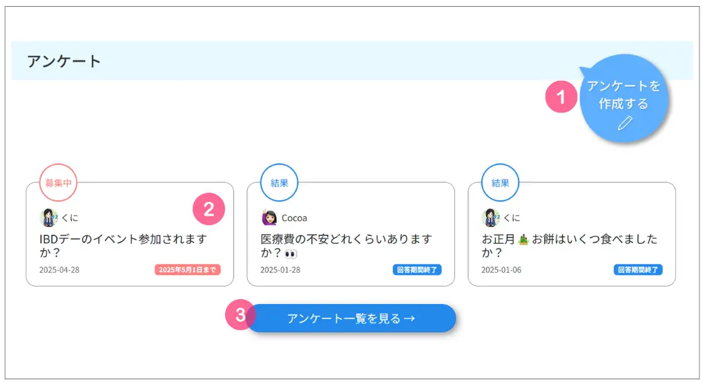
Task: Click the pink number 1 marker
Action: pyautogui.click(x=561, y=97)
